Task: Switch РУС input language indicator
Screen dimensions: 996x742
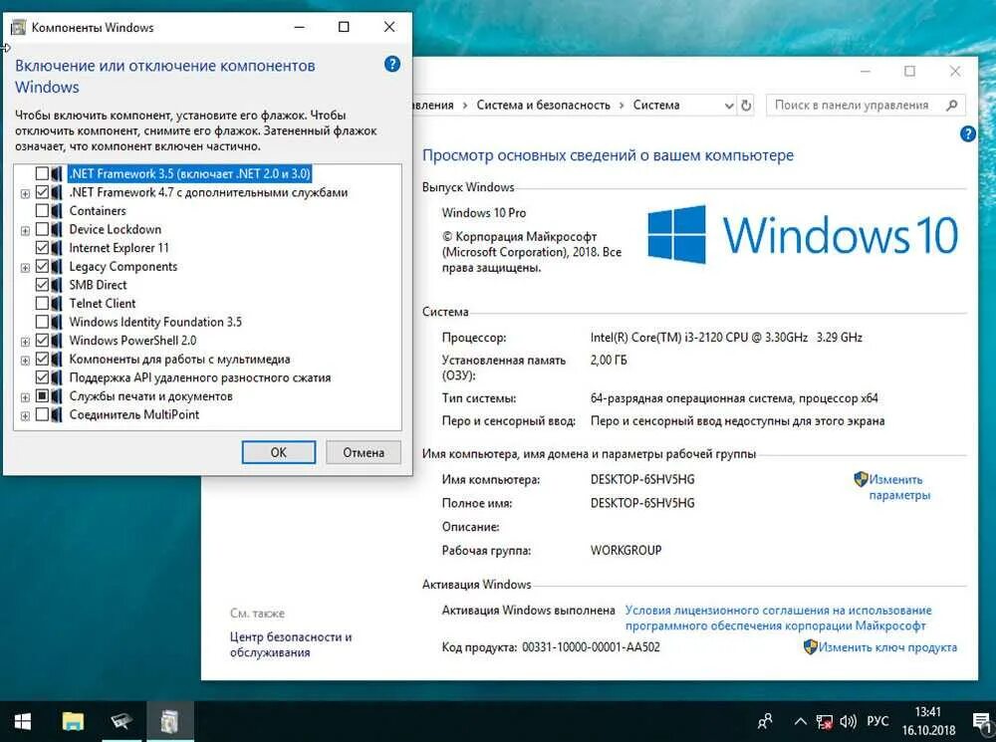Action: (x=877, y=721)
